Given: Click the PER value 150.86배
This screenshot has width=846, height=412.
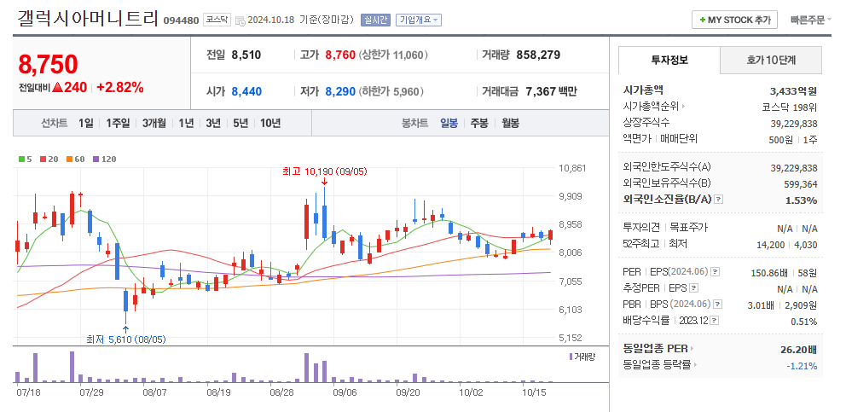Looking at the screenshot, I should tap(769, 272).
